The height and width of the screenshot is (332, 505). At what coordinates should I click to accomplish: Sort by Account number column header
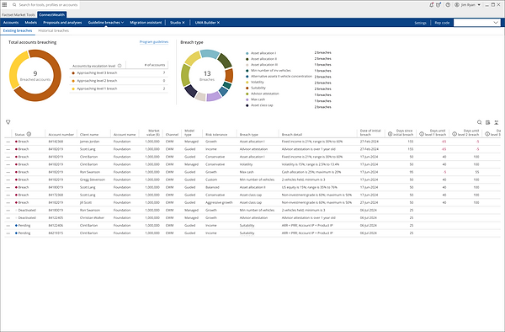[x=61, y=135]
